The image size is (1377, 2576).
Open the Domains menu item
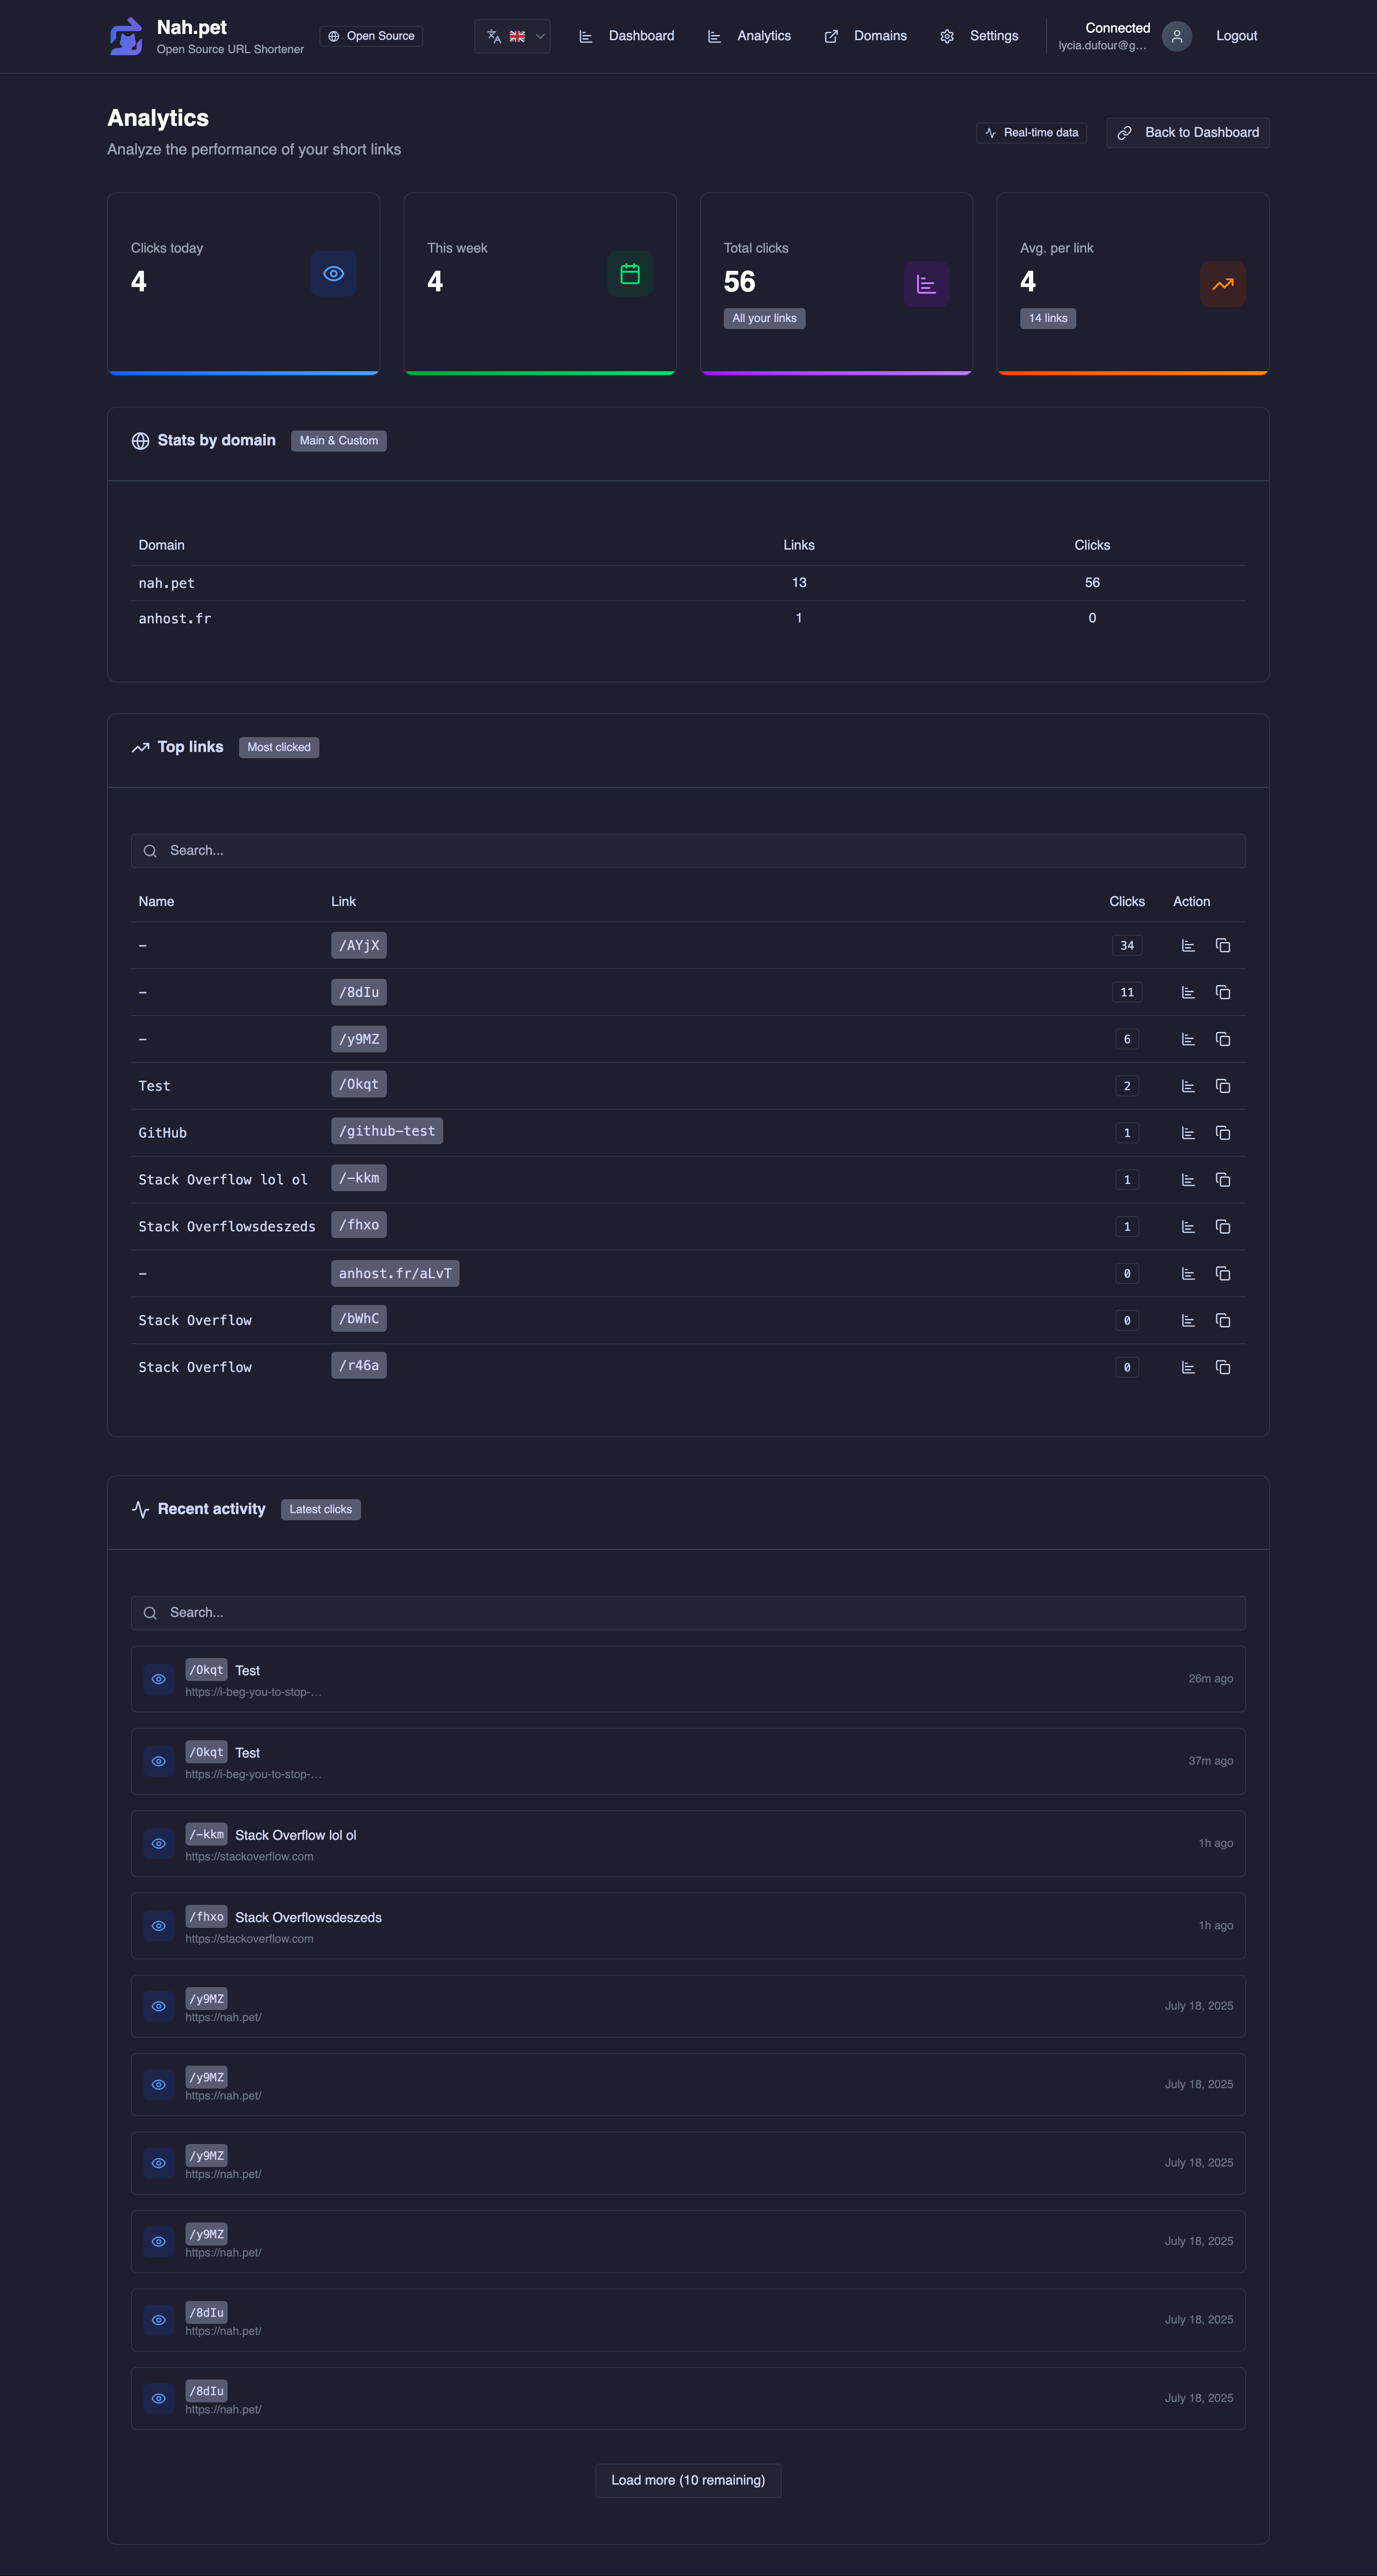pyautogui.click(x=865, y=36)
